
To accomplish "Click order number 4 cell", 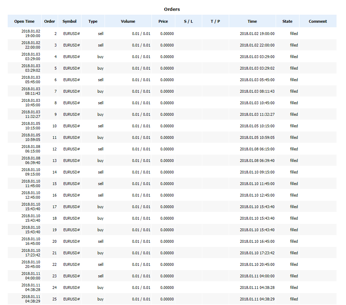I will coord(50,57).
